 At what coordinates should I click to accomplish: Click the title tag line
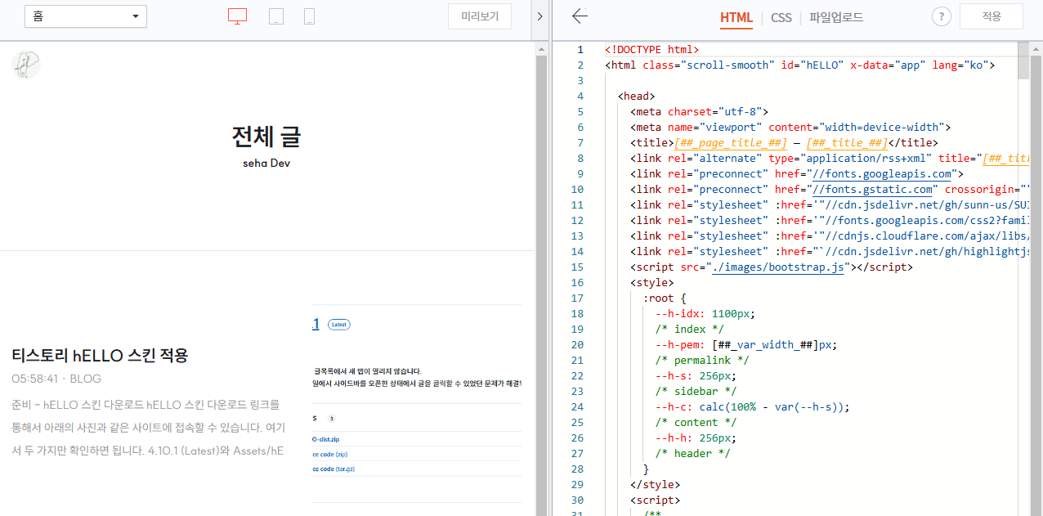[784, 143]
